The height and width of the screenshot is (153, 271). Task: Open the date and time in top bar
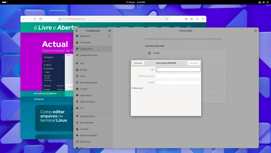click(x=135, y=2)
